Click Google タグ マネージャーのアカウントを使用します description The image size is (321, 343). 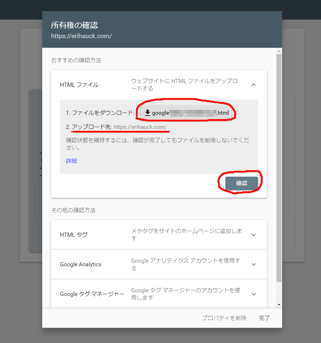point(185,294)
